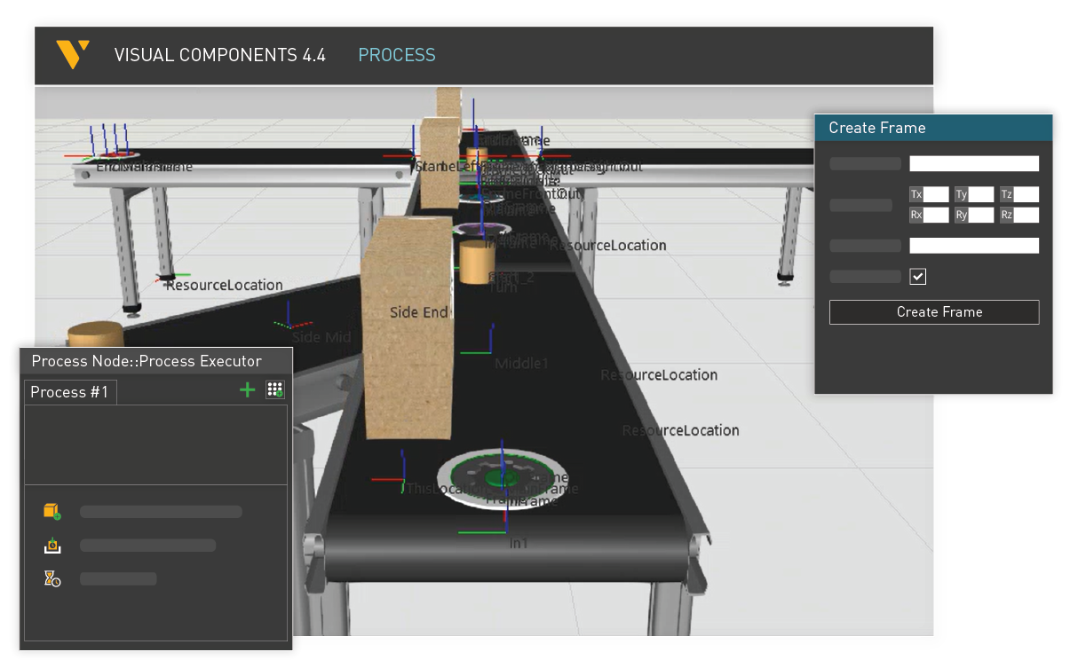Click the Ty value field
The width and height of the screenshot is (1070, 668).
click(x=981, y=194)
